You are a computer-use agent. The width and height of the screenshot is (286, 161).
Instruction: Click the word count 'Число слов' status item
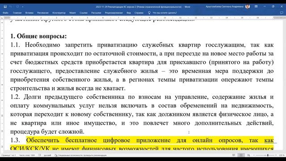tap(27, 155)
